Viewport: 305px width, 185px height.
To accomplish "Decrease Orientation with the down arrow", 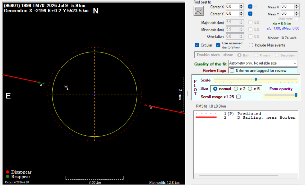I will [241, 38].
